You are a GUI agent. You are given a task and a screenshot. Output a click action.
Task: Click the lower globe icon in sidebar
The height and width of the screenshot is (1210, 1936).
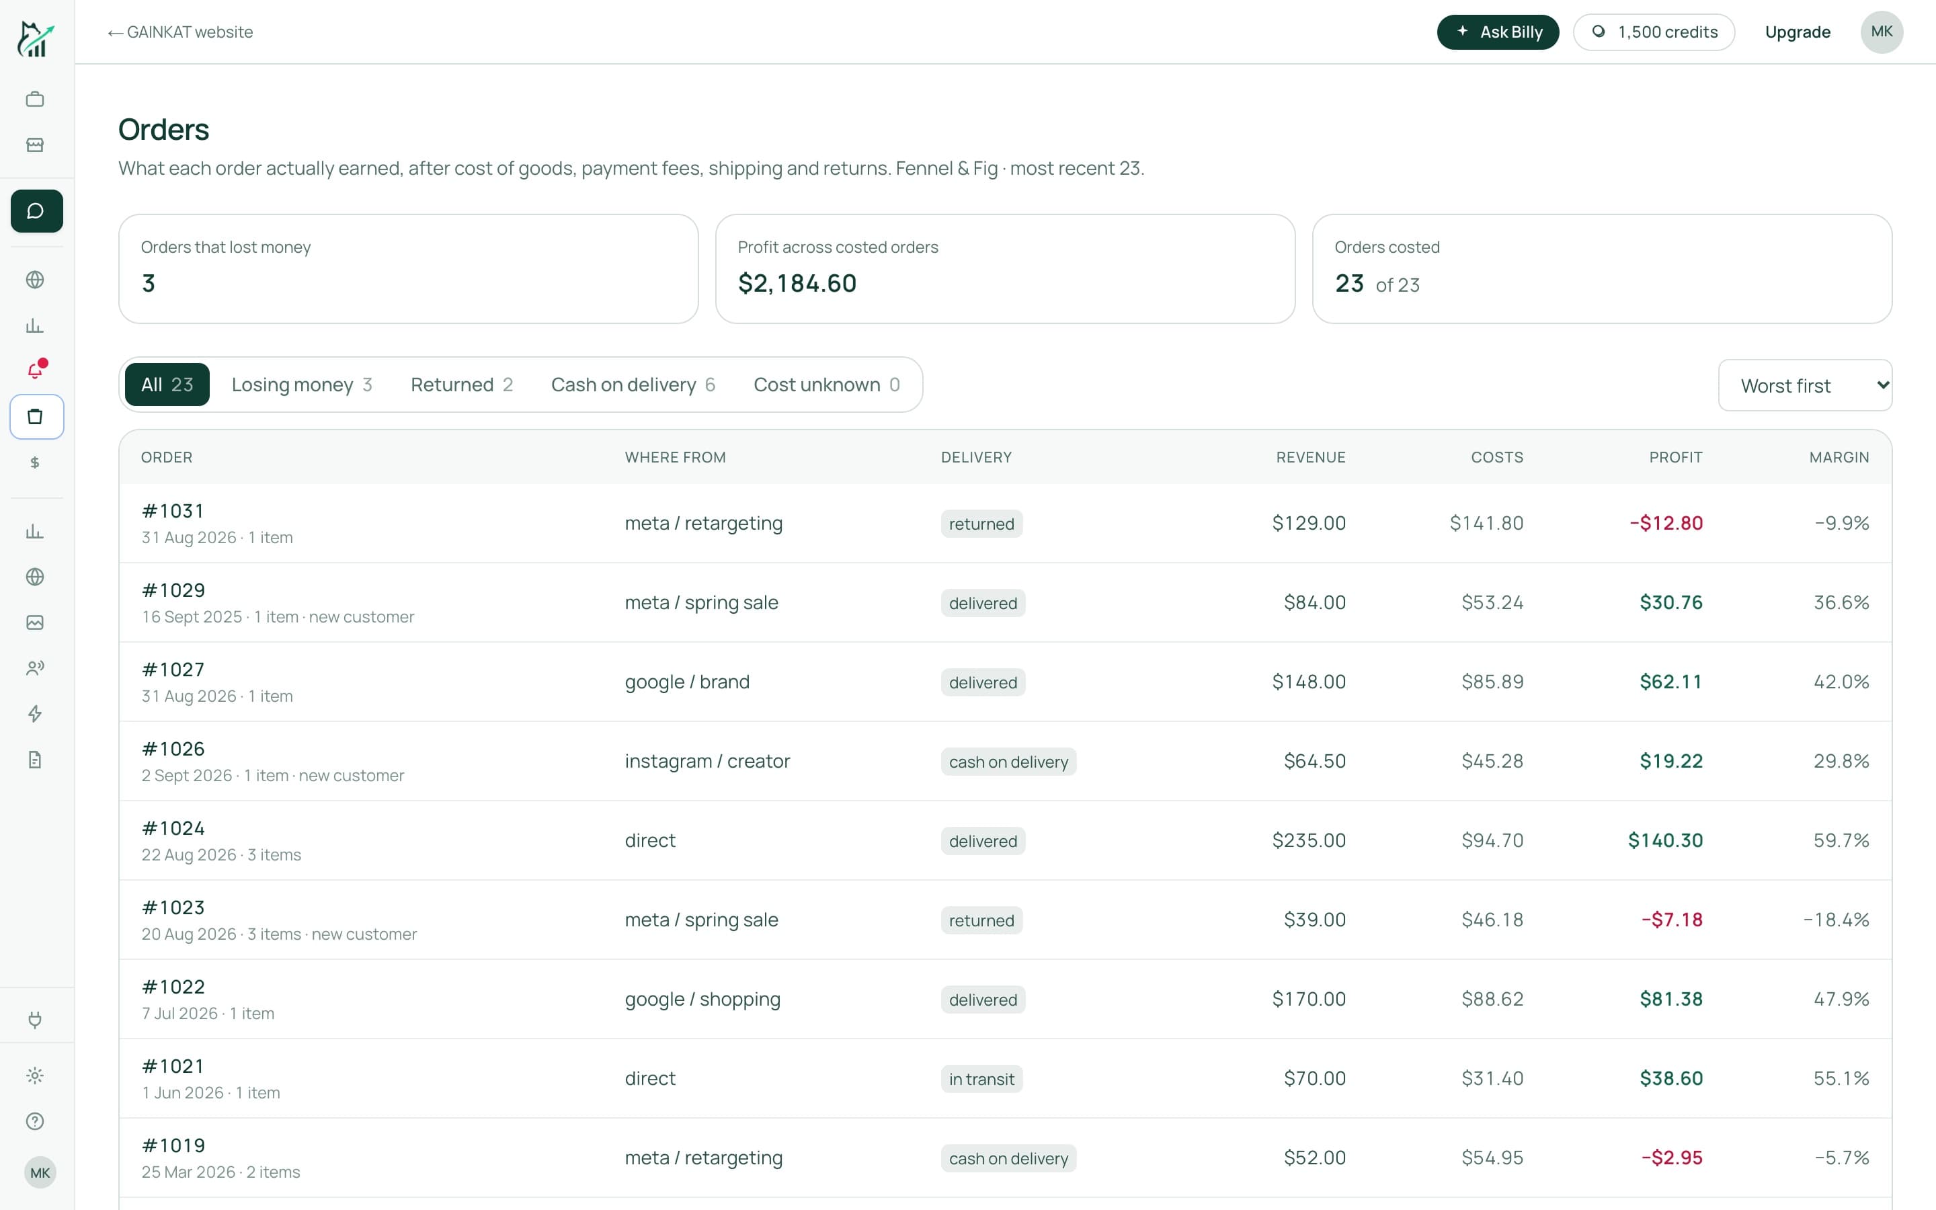tap(35, 577)
